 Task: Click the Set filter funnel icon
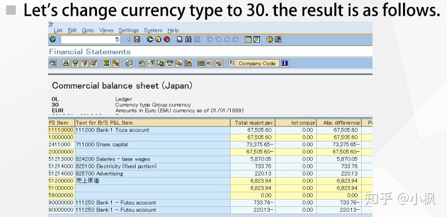pos(84,64)
